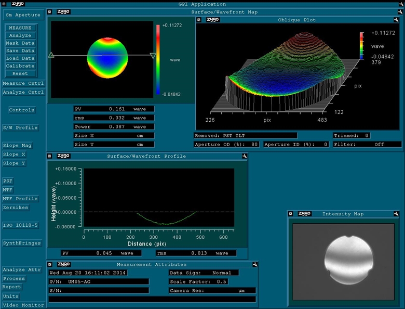Image resolution: width=405 pixels, height=309 pixels.
Task: Click the pin icon on Intensity Map window
Action: (396, 214)
